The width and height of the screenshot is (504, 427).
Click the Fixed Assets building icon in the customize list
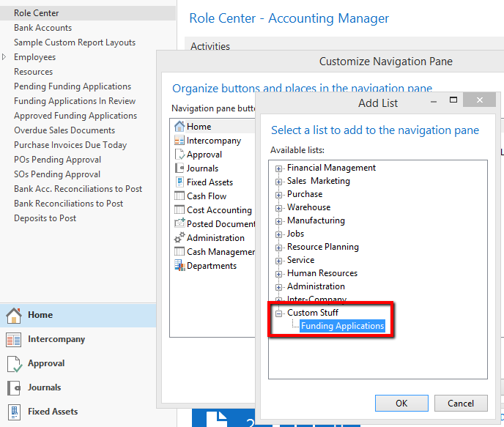coord(179,182)
